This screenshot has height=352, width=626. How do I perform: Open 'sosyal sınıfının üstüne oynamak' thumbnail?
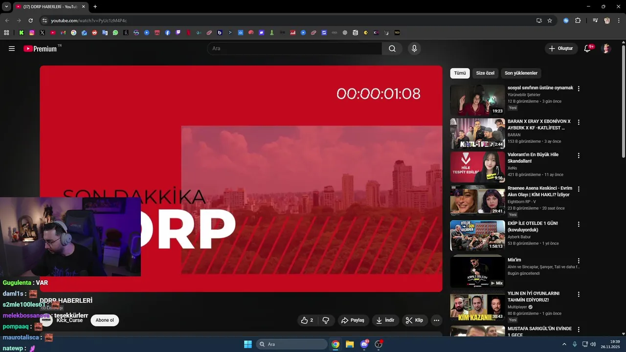tap(477, 100)
